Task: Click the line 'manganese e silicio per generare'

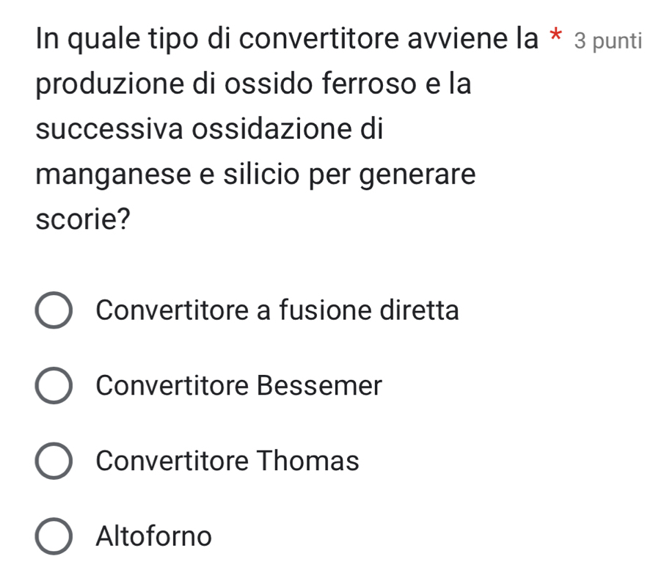Action: coord(255,176)
